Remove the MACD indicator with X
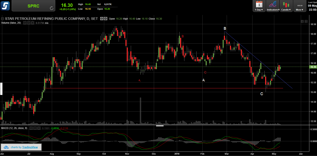Image resolution: width=317 pixels, height=156 pixels. click(39, 128)
